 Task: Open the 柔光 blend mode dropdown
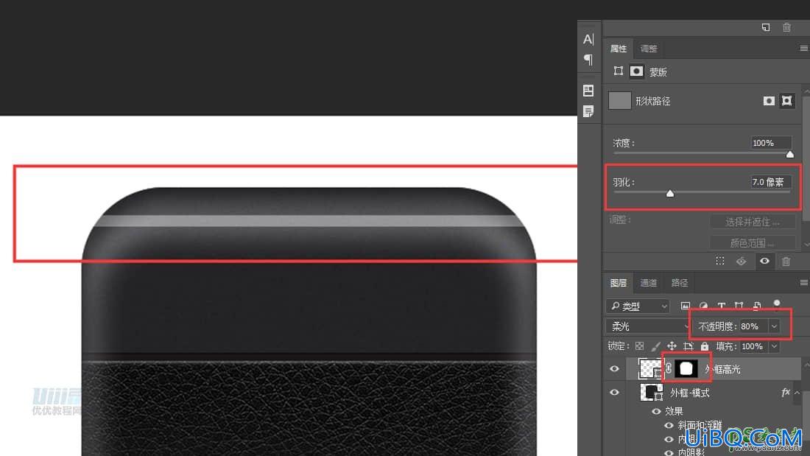(x=648, y=326)
